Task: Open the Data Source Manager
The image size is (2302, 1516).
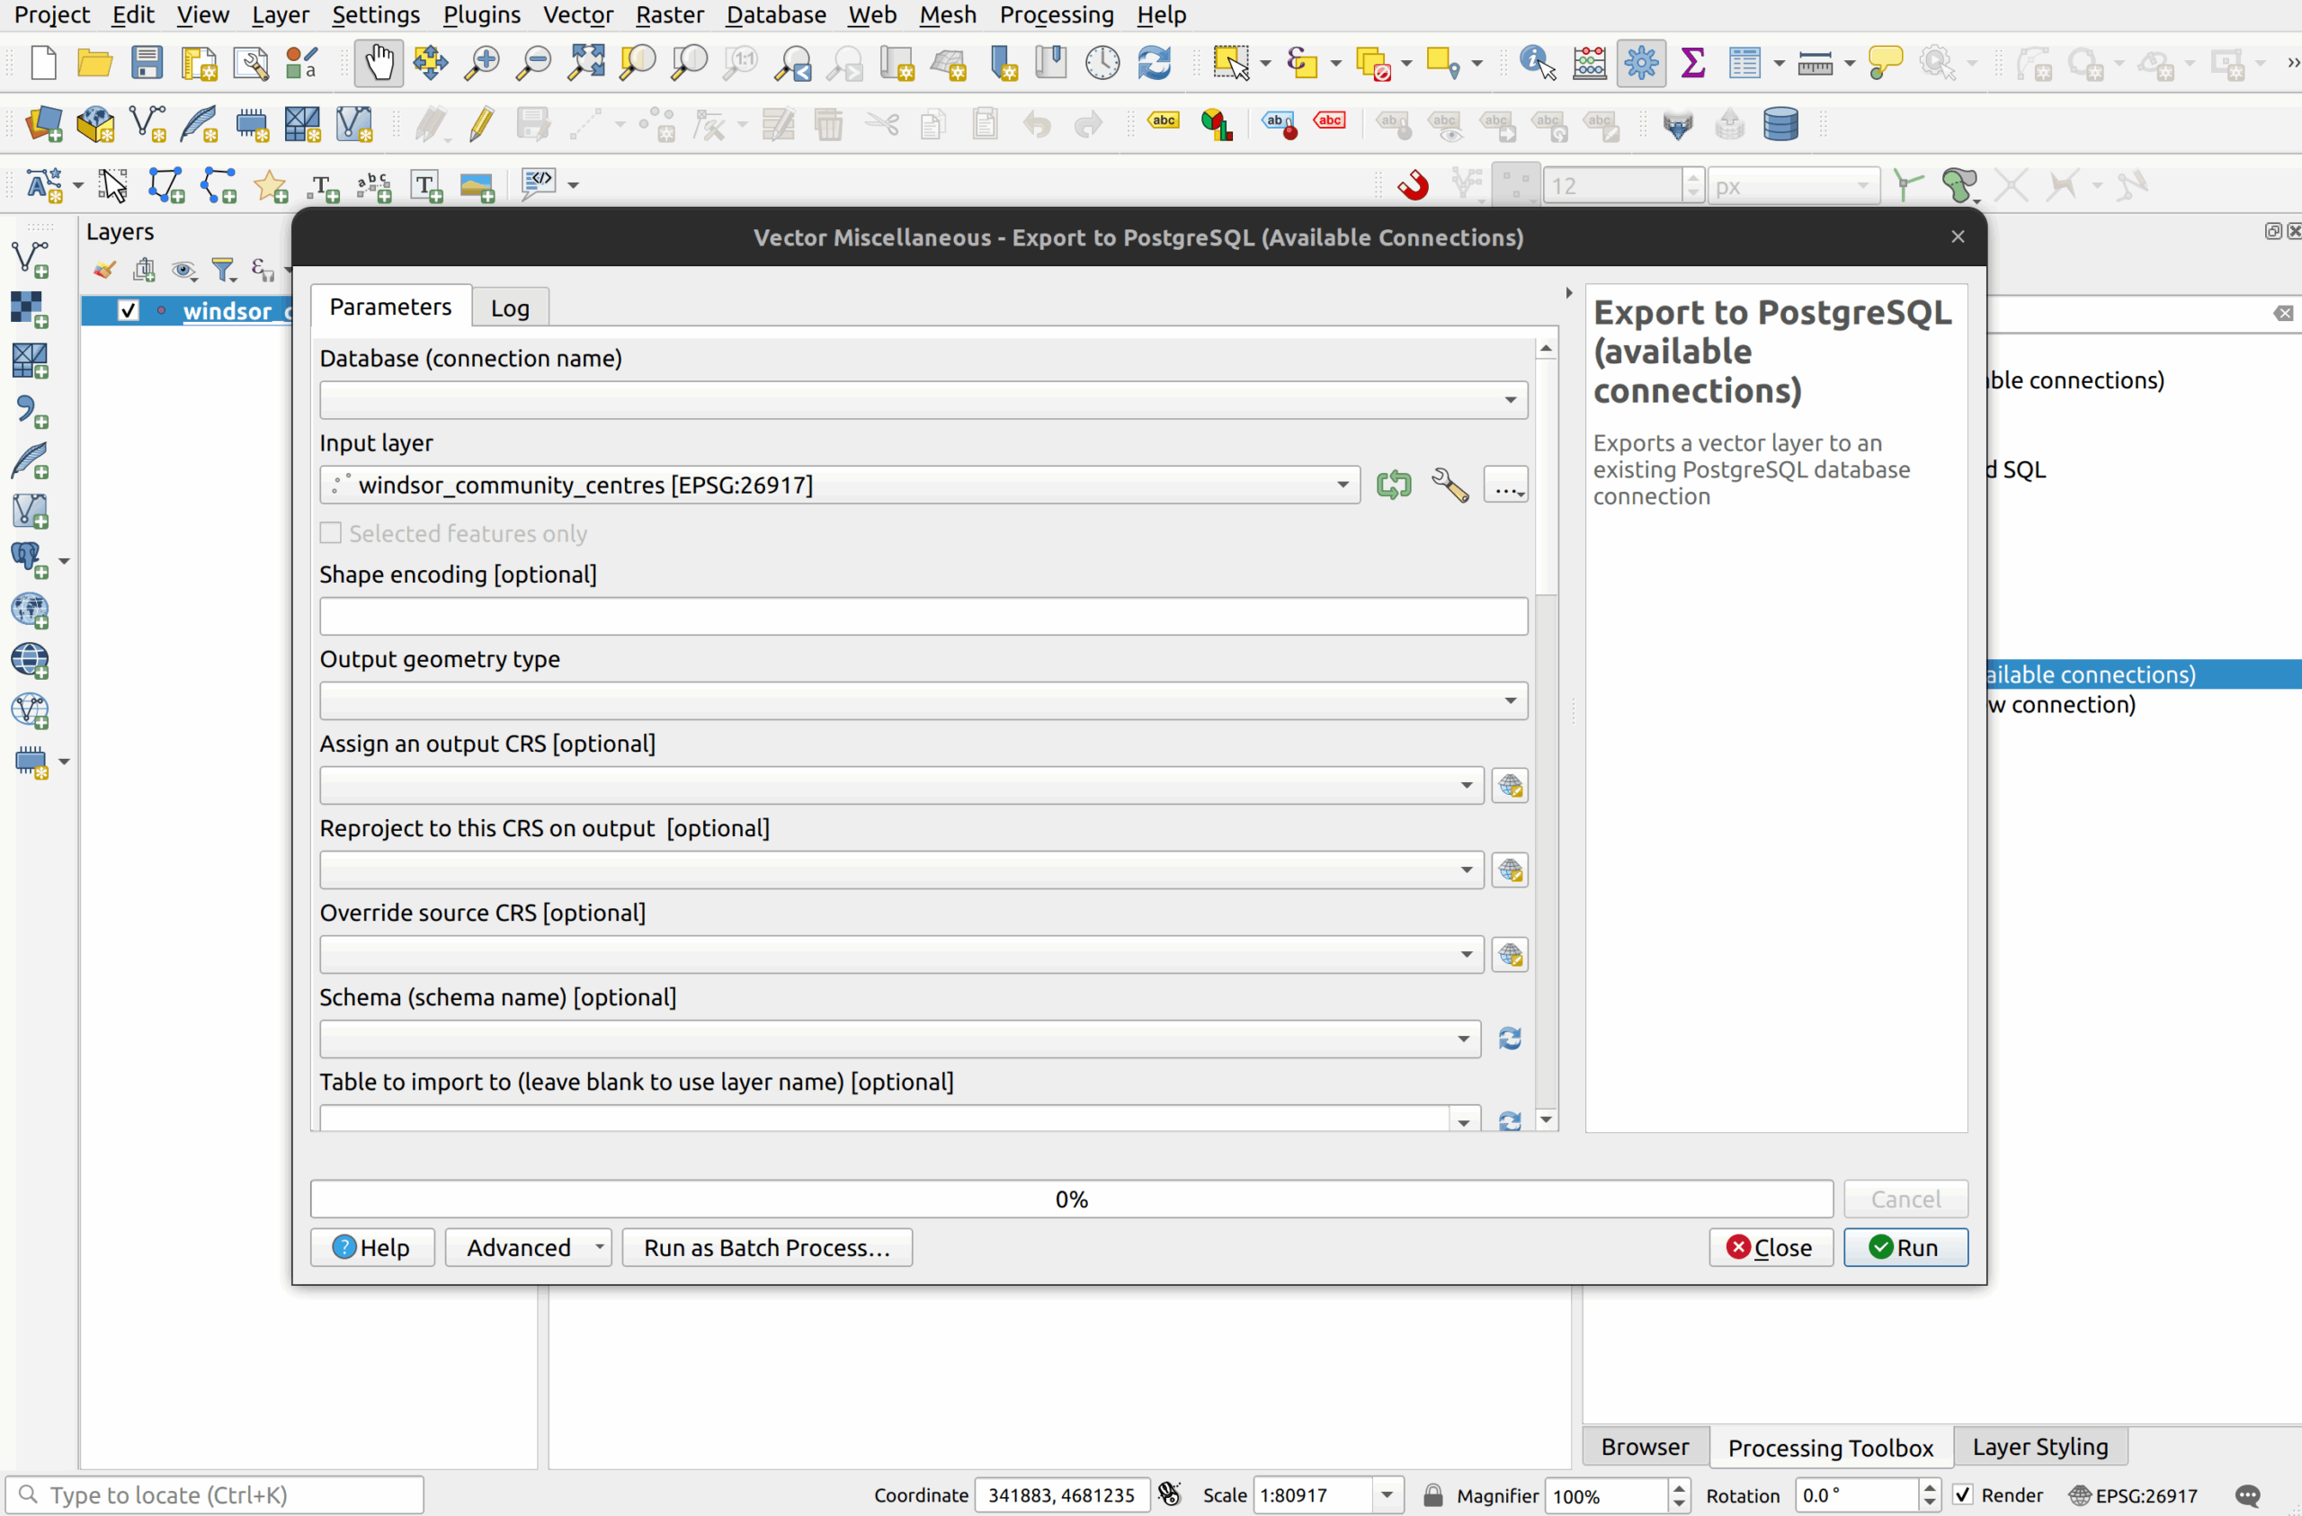Action: pyautogui.click(x=44, y=124)
